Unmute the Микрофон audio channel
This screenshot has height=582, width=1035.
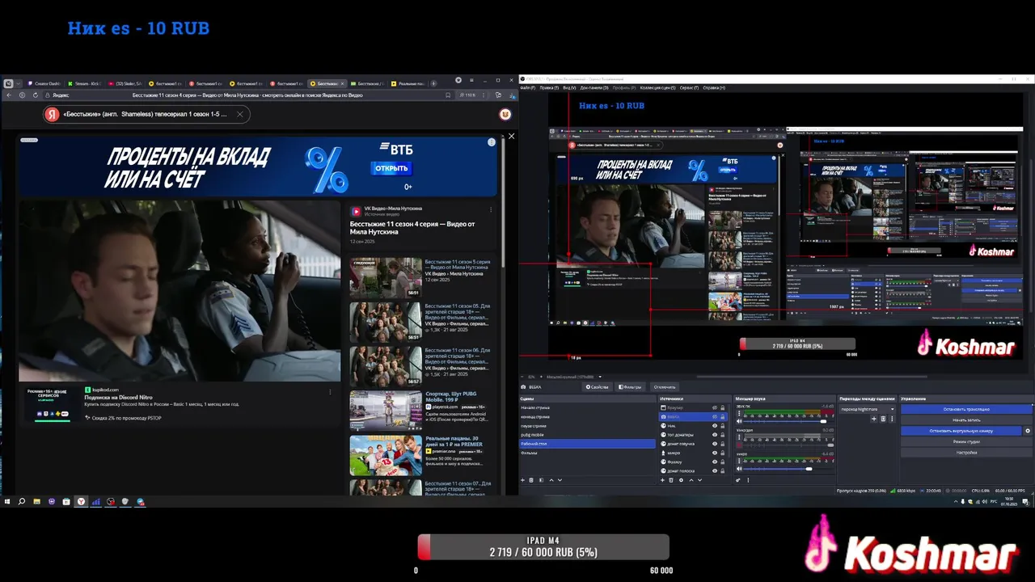point(739,445)
